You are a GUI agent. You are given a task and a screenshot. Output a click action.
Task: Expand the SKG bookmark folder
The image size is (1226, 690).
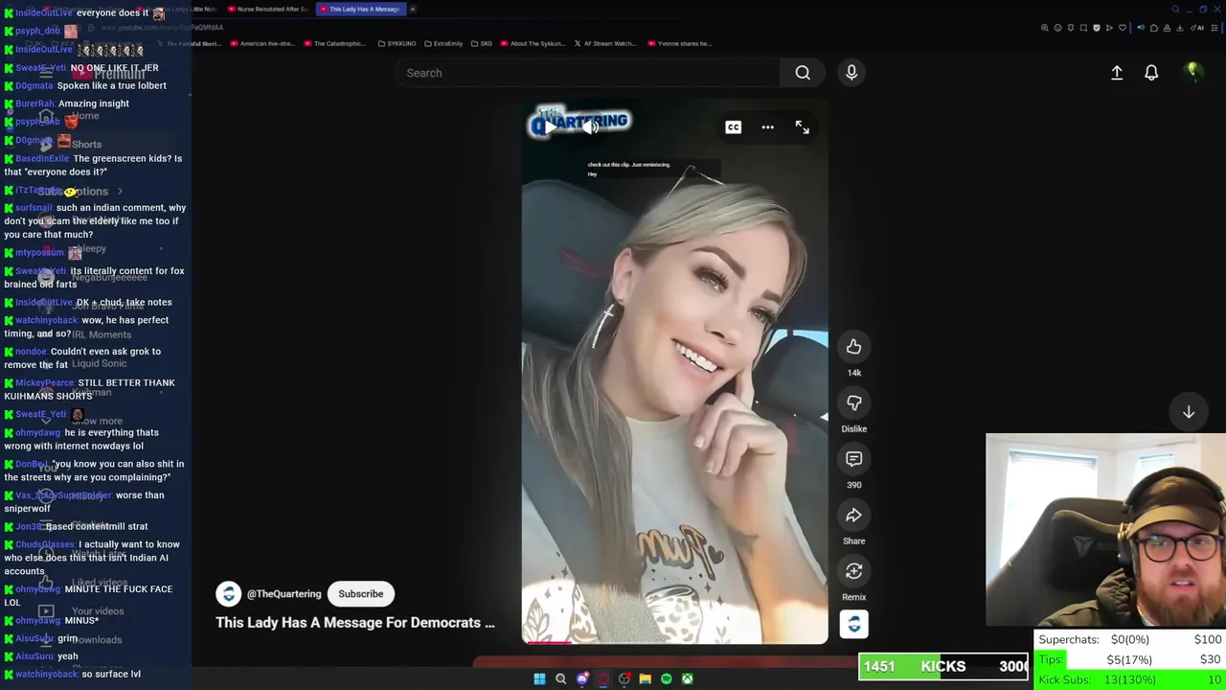tap(481, 43)
